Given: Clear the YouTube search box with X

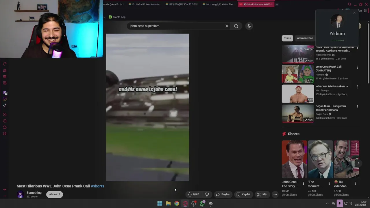Looking at the screenshot, I should point(227,26).
